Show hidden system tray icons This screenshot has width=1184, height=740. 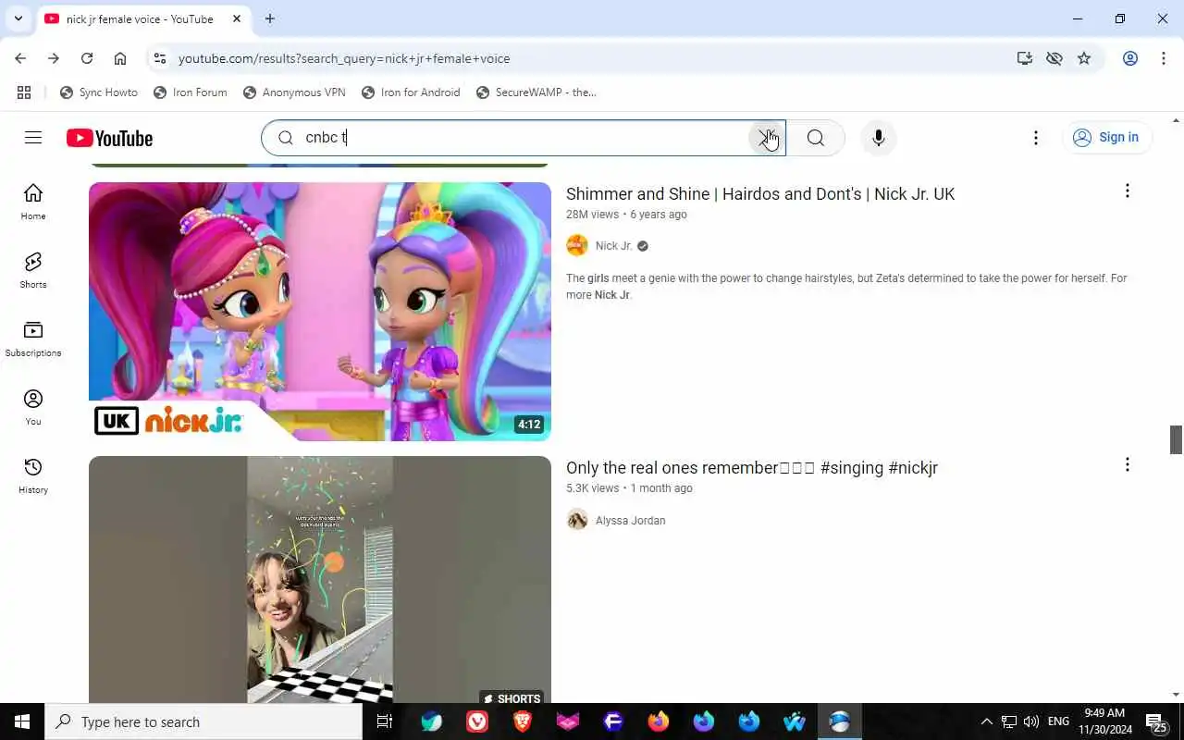tap(986, 721)
